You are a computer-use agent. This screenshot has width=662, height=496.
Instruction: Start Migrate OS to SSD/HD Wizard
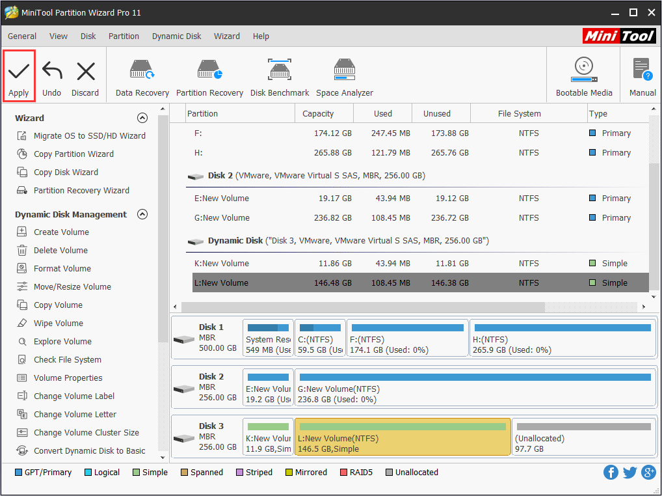(x=89, y=136)
